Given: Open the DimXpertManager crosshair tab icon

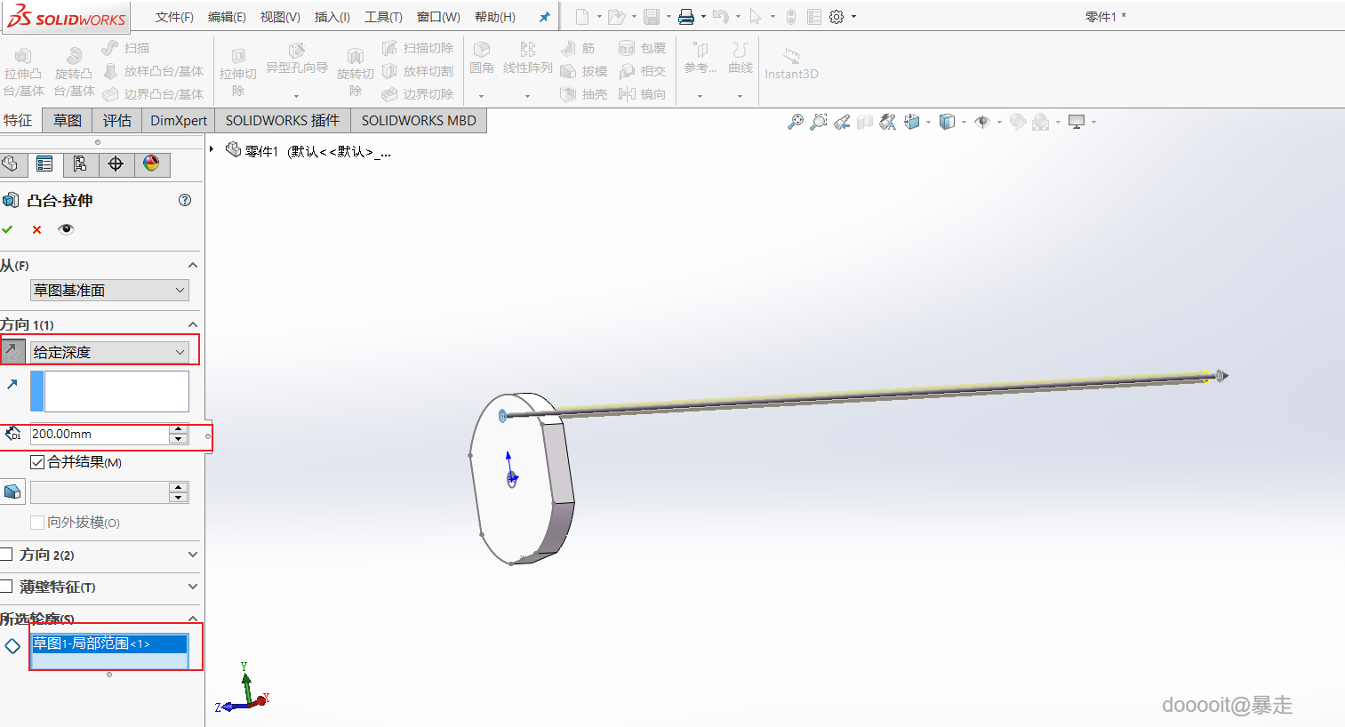Looking at the screenshot, I should click(116, 164).
